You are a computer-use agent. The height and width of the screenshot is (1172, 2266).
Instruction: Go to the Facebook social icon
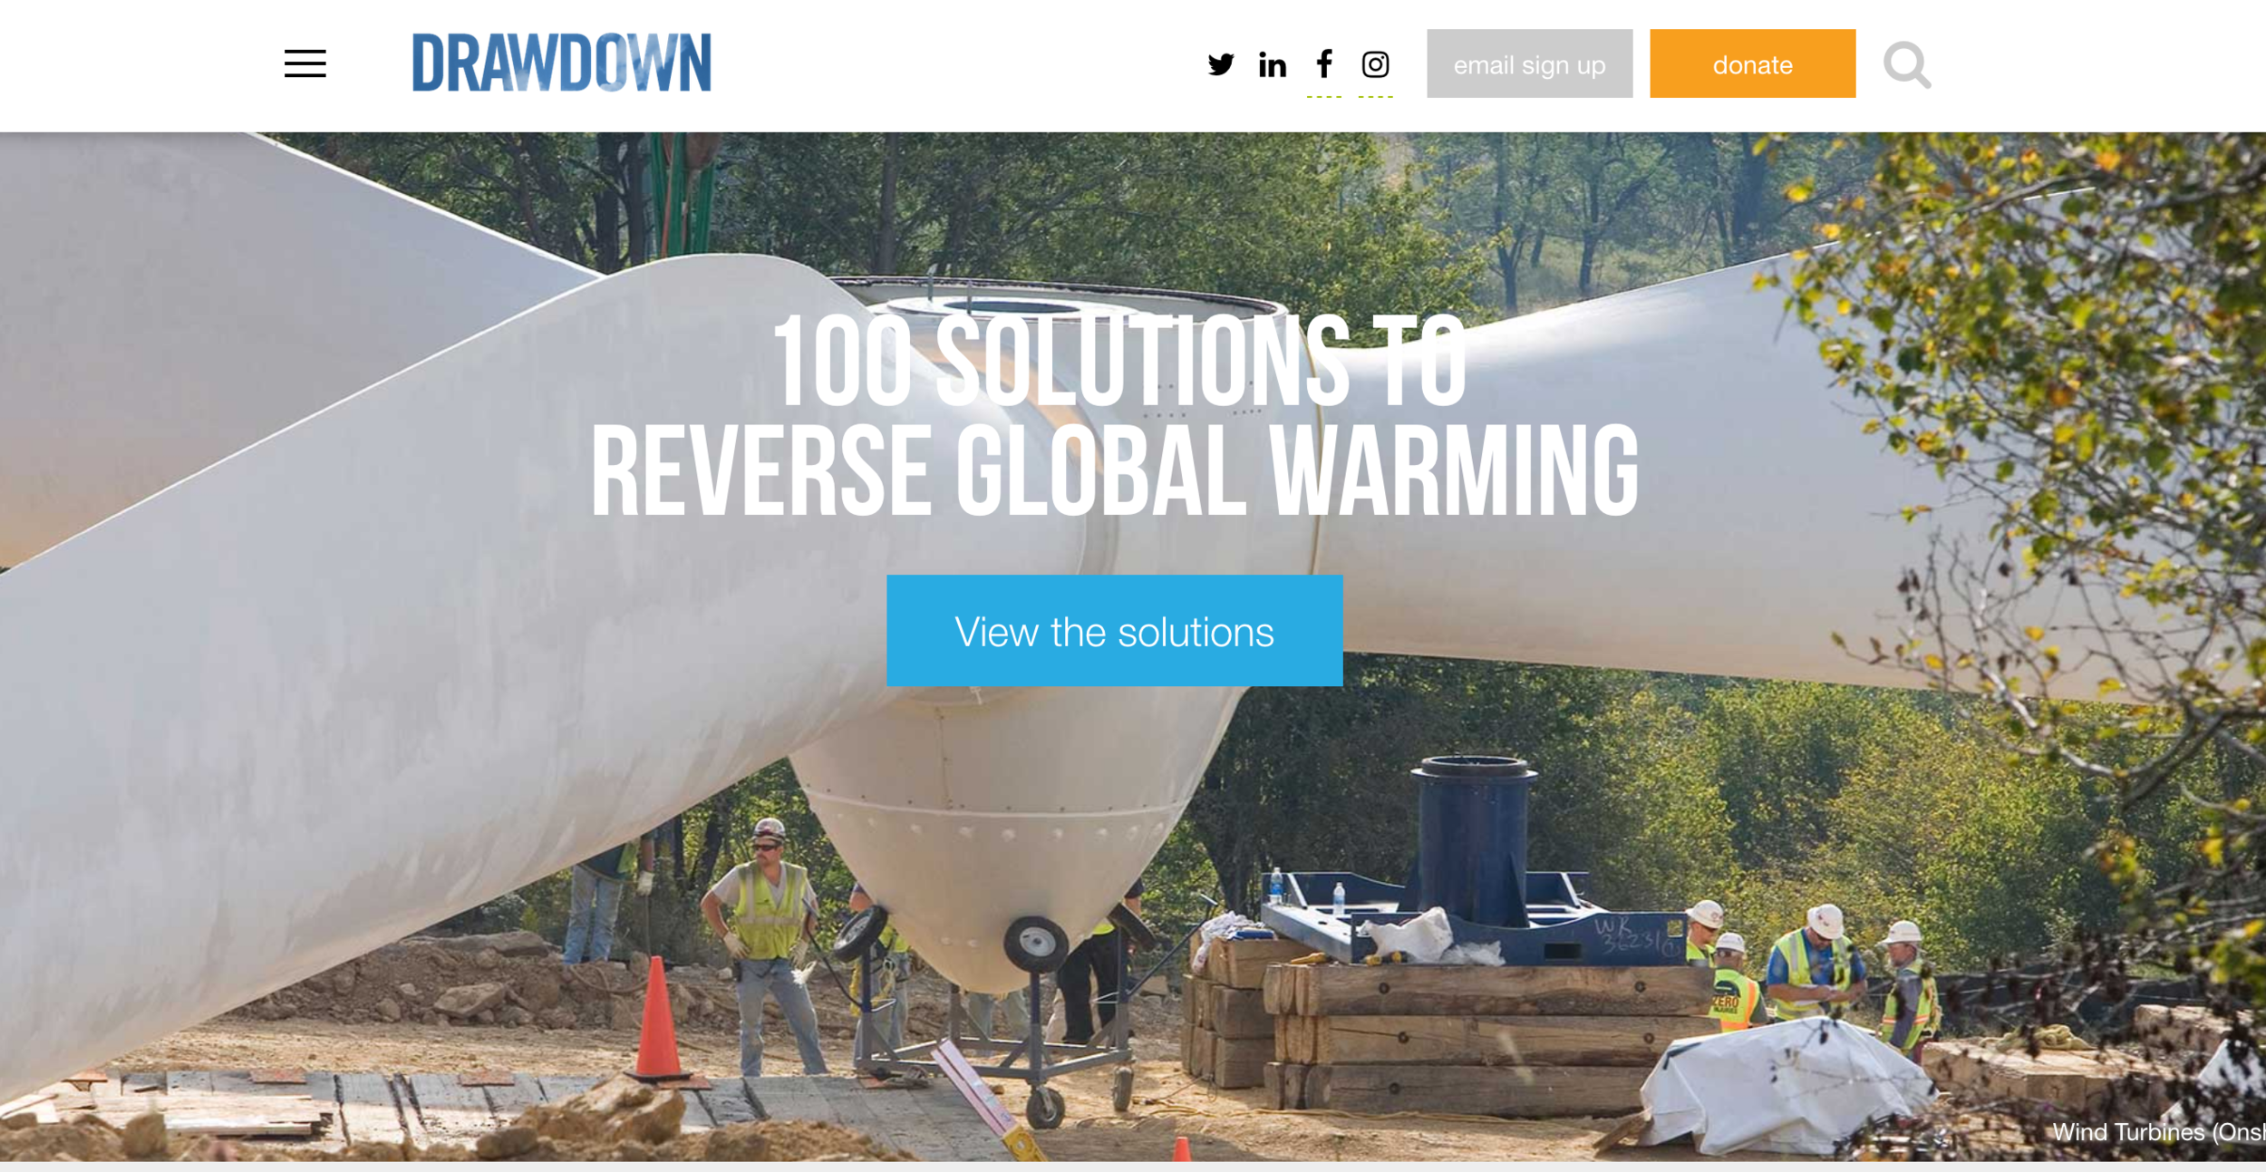coord(1324,63)
